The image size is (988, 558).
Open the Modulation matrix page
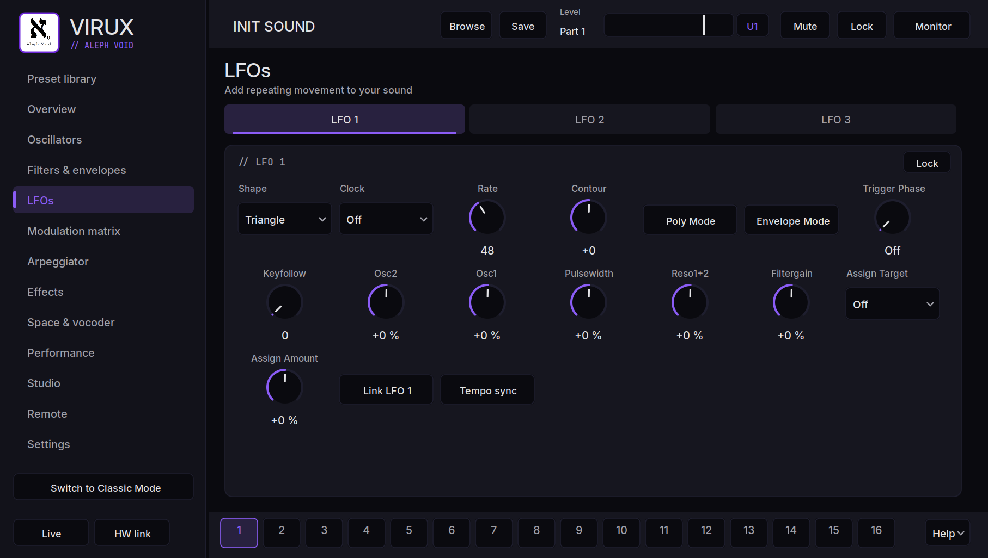(103, 231)
